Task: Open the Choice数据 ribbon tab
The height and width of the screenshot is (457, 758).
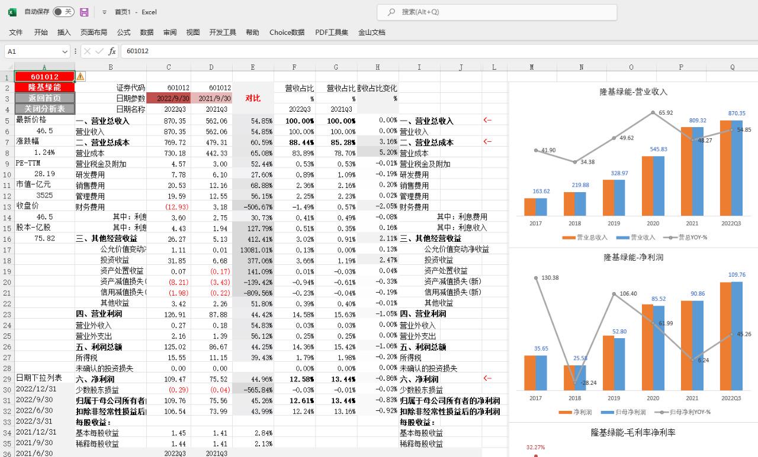Action: 287,33
